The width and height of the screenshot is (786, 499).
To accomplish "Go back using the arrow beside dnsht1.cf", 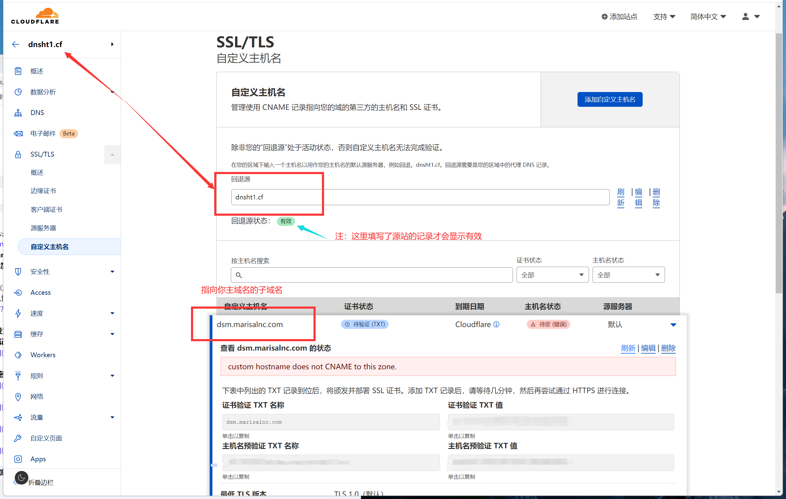I will pos(15,44).
